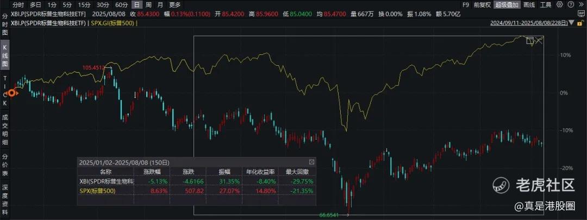Open the 分时图 sidebar tab
587x220 pixels.
pos(5,24)
